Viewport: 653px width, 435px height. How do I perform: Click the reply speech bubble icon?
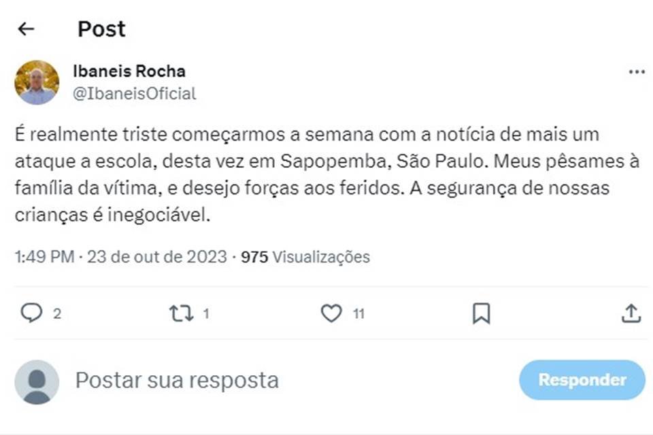click(x=31, y=313)
